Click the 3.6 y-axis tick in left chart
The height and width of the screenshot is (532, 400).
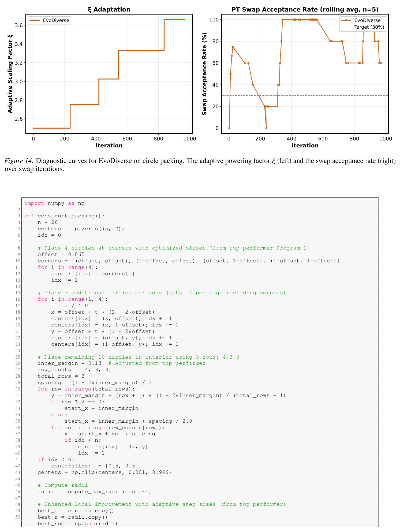pyautogui.click(x=19, y=25)
